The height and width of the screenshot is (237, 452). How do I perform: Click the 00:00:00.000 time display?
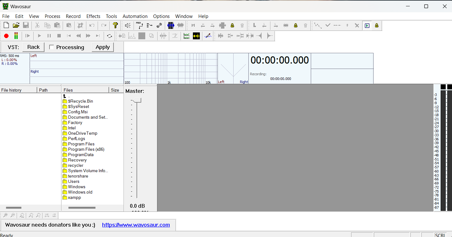click(280, 60)
